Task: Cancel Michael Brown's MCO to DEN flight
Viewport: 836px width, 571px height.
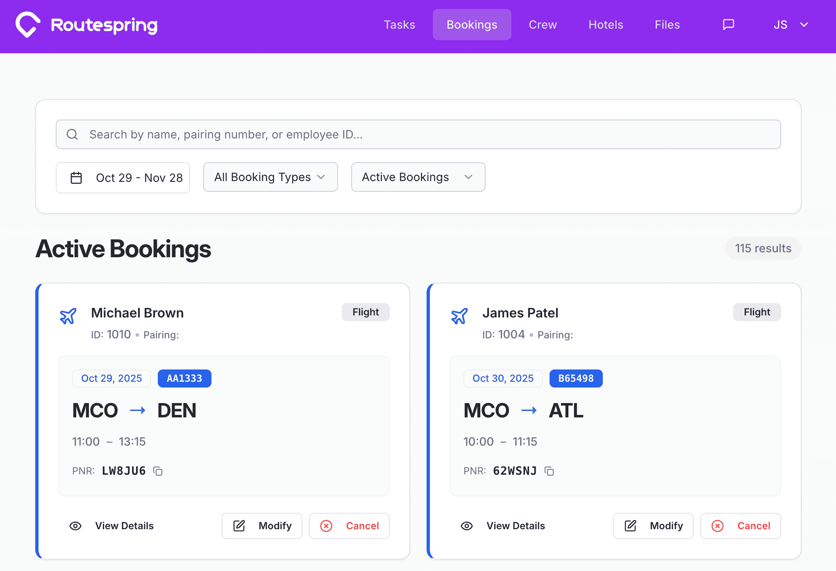Action: tap(349, 526)
